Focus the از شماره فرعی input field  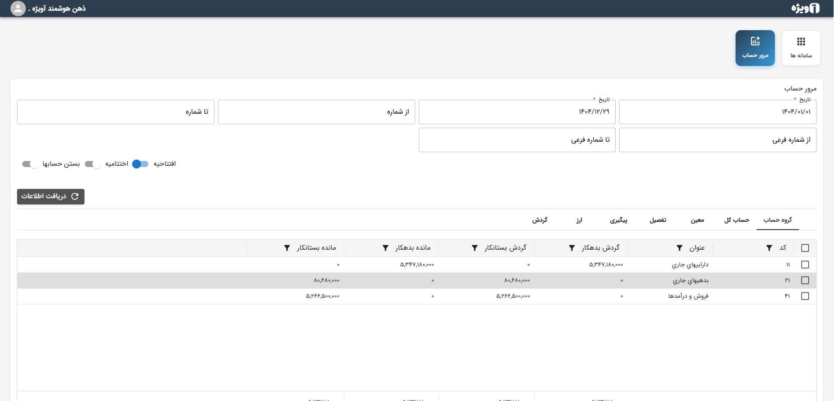(718, 140)
